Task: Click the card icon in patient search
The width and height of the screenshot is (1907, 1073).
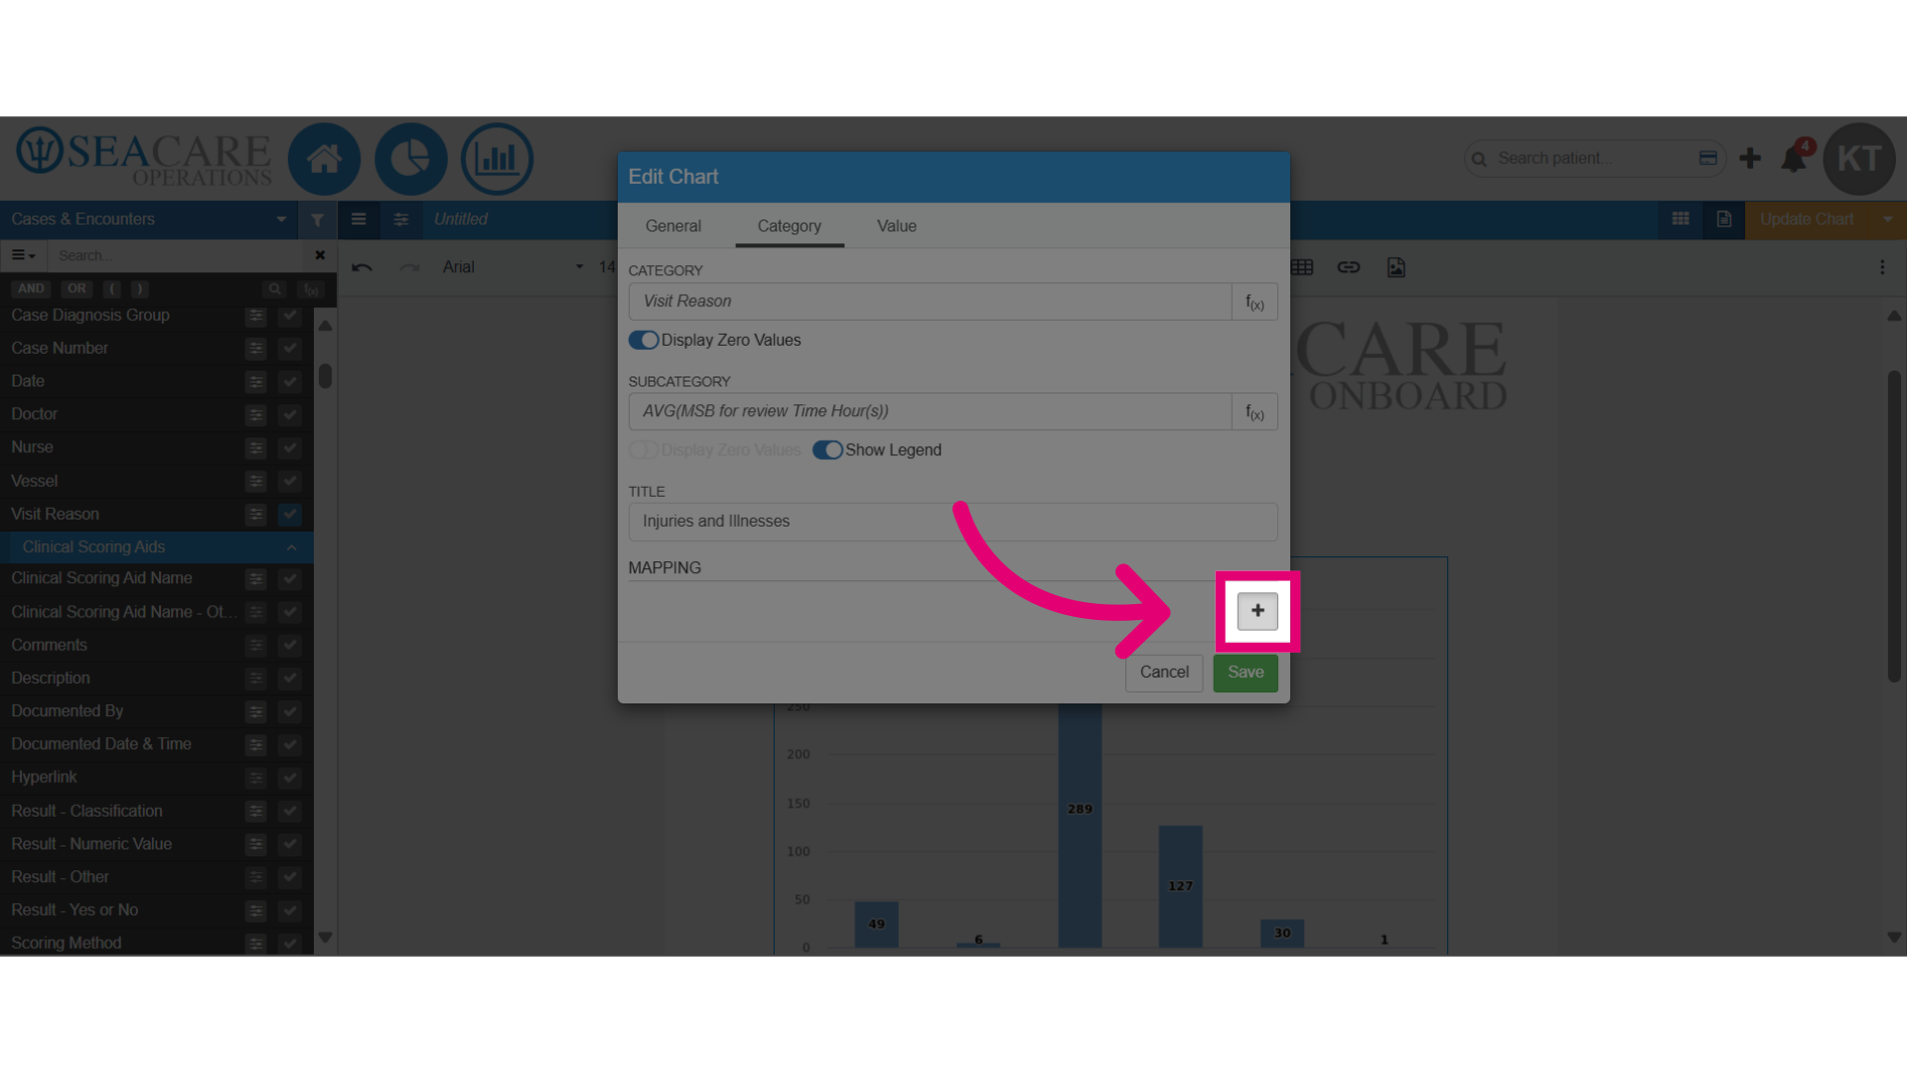Action: click(1708, 158)
